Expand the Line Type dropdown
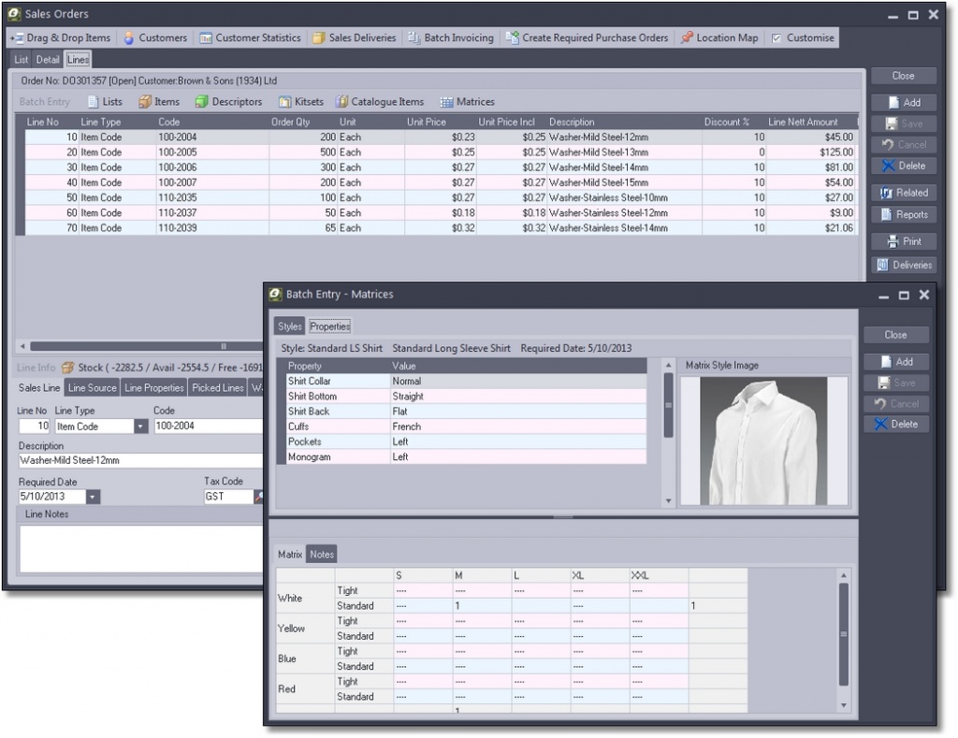The width and height of the screenshot is (958, 738). (141, 427)
